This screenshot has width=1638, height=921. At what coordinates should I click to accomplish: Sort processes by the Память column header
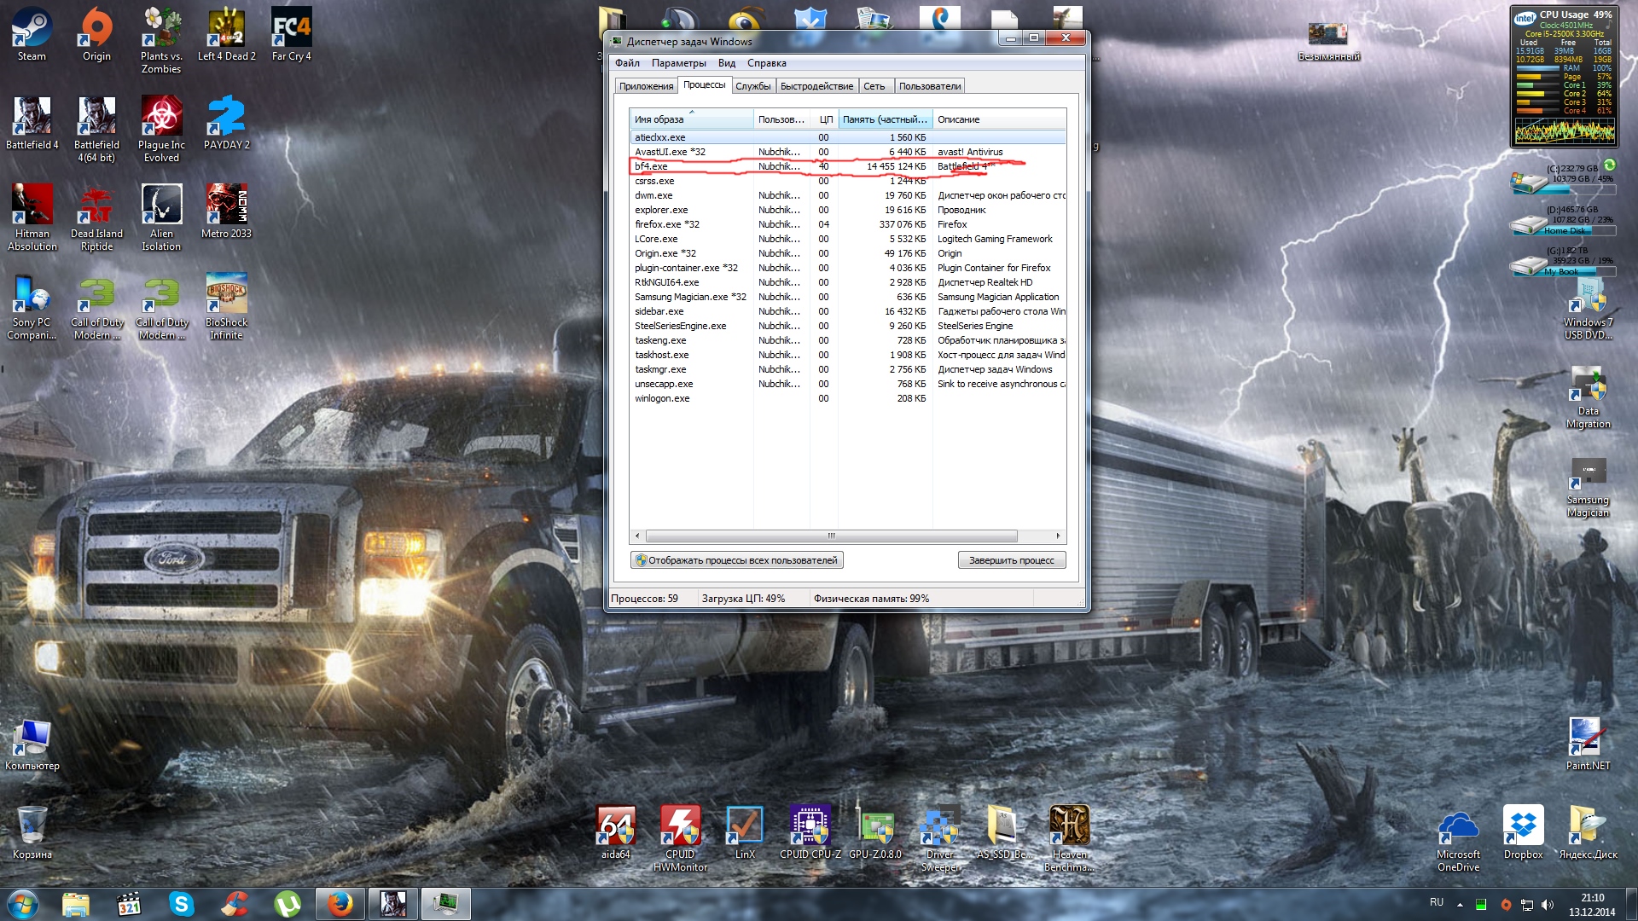[x=885, y=119]
